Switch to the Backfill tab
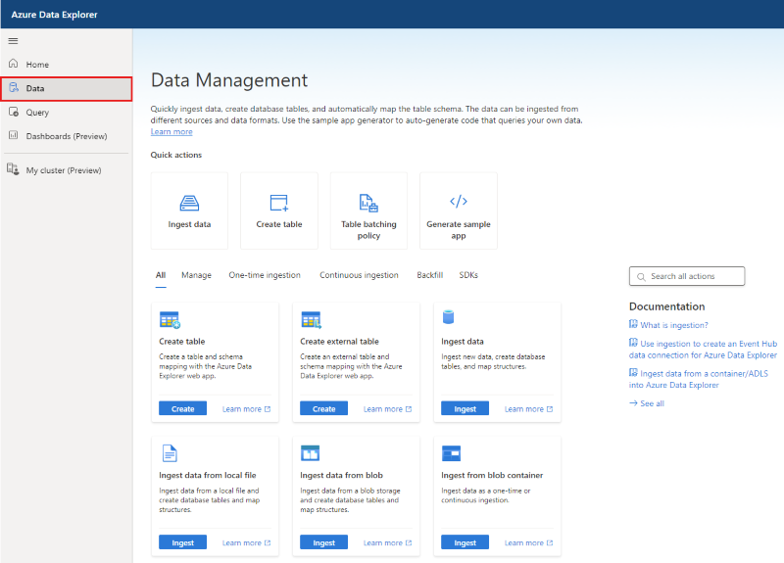The image size is (784, 563). click(430, 275)
